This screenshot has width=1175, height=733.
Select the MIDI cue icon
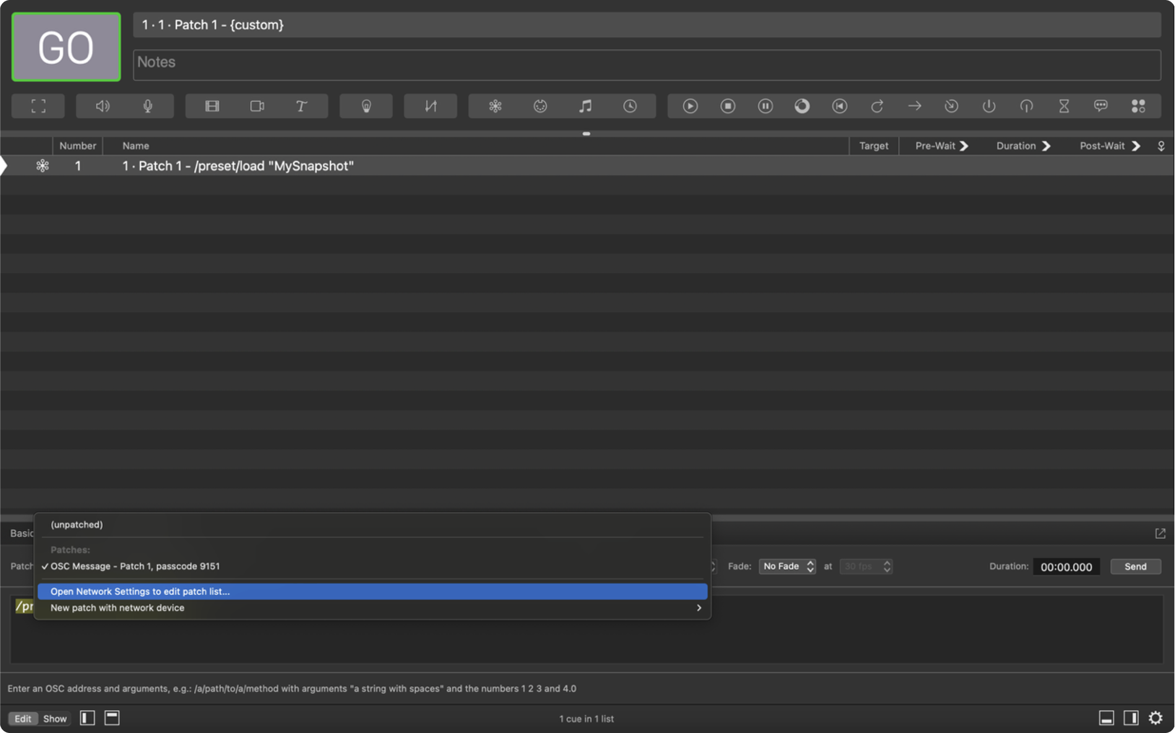[x=540, y=105]
